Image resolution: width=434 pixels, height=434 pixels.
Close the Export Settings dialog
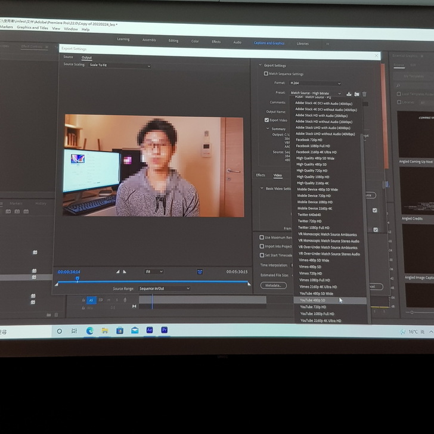click(376, 55)
